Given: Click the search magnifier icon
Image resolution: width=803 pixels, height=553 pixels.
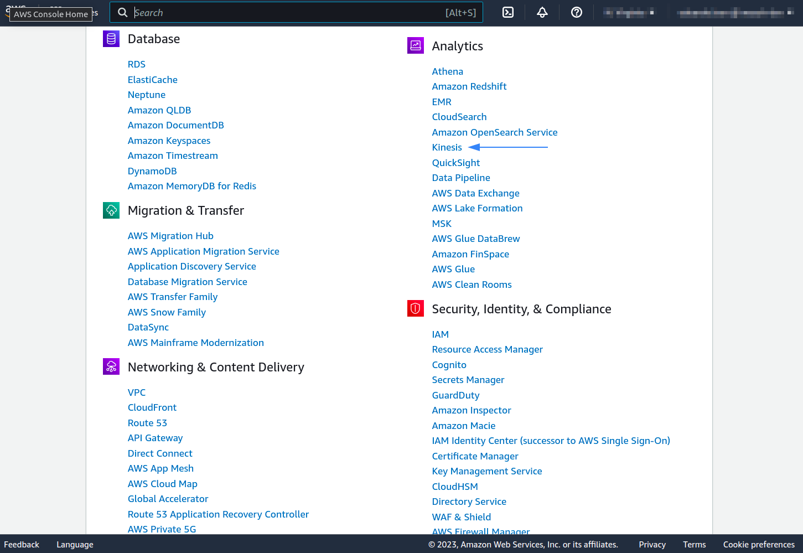Looking at the screenshot, I should tap(123, 12).
